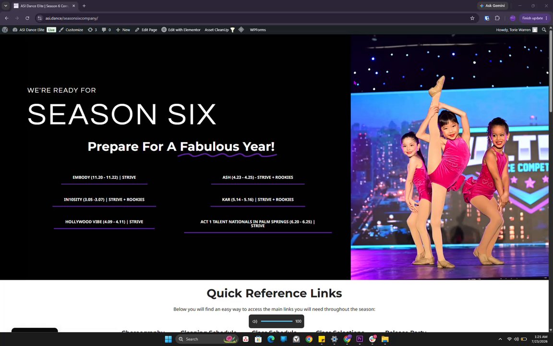Expand the New content menu
Screen dimensions: 553x346
[123, 30]
